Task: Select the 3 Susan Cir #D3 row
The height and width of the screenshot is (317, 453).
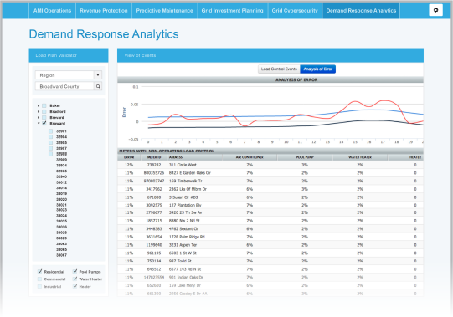Action: [x=270, y=197]
